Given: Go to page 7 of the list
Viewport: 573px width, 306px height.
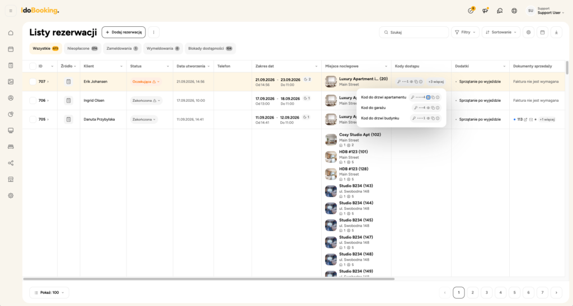Looking at the screenshot, I should tap(542, 293).
